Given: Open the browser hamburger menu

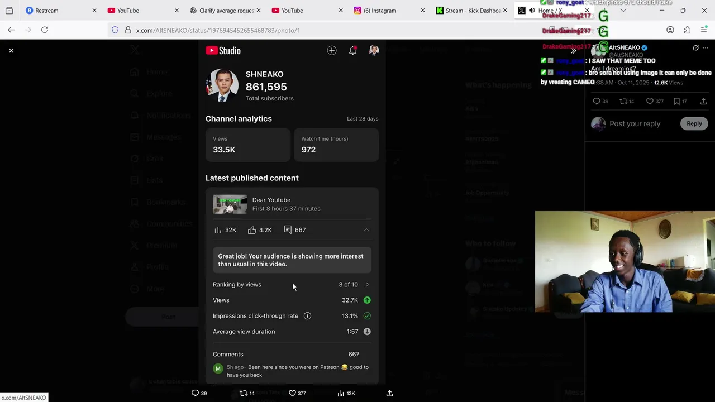Looking at the screenshot, I should pos(704,30).
